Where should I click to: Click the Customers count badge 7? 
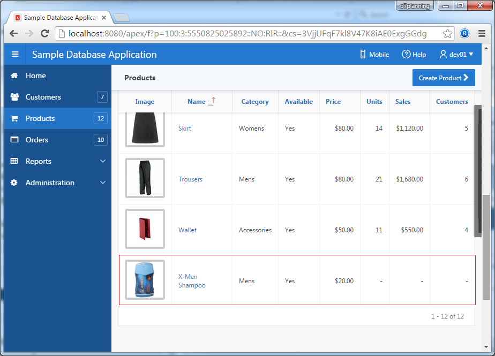coord(102,97)
